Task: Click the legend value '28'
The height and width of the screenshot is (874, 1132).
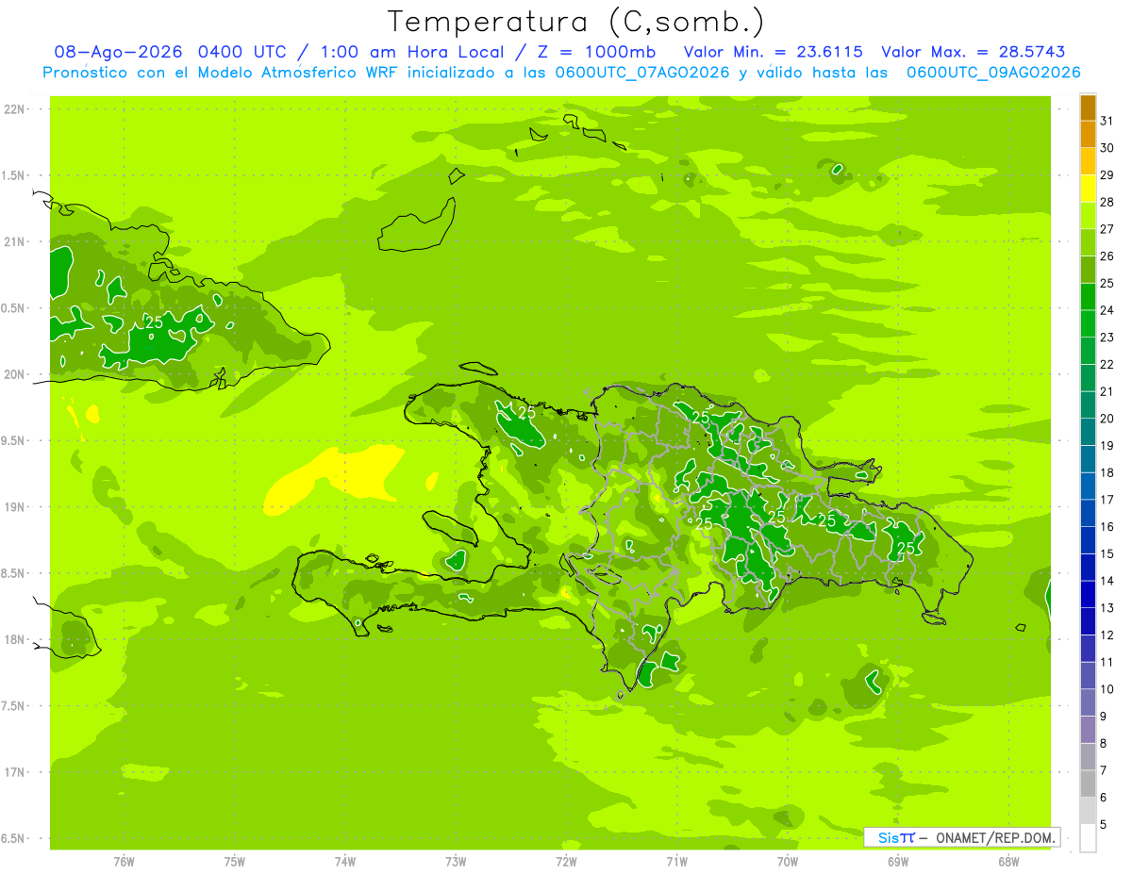Action: pyautogui.click(x=1107, y=202)
